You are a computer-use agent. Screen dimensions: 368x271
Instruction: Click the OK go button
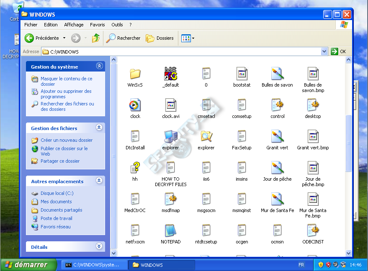coord(338,51)
